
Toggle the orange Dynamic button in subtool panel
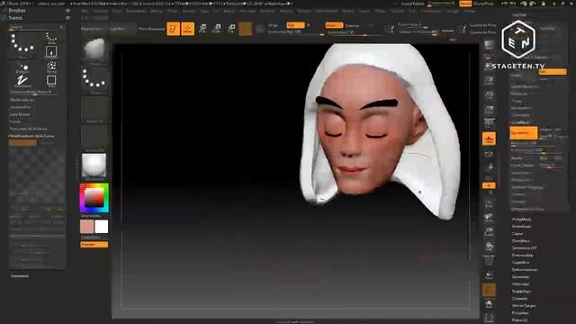coord(524,132)
